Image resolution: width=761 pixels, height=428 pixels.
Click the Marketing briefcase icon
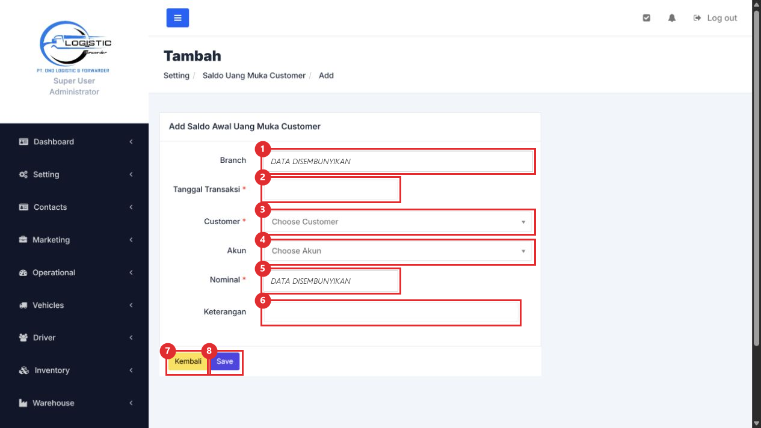tap(23, 240)
